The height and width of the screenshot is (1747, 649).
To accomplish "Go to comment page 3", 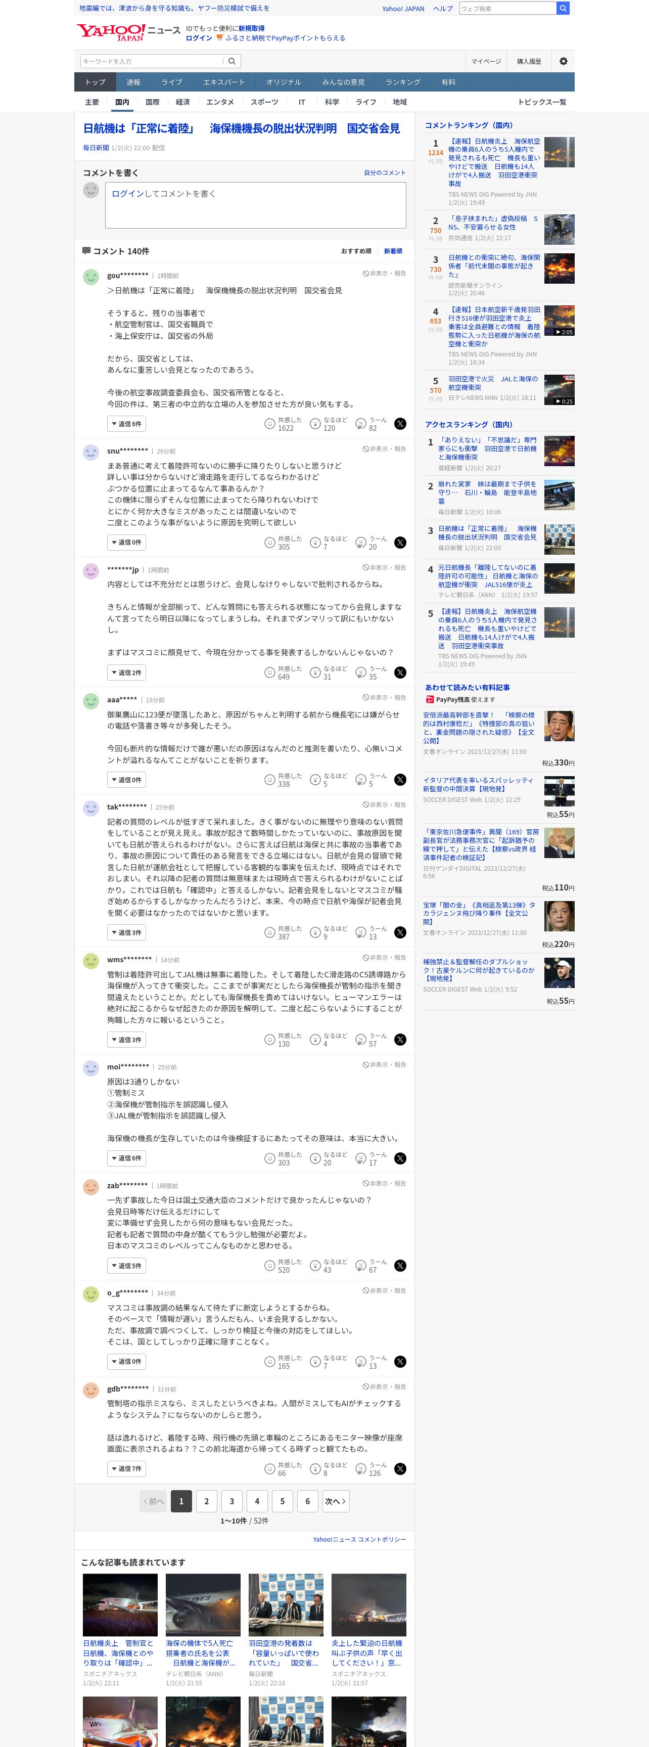I will (231, 1501).
